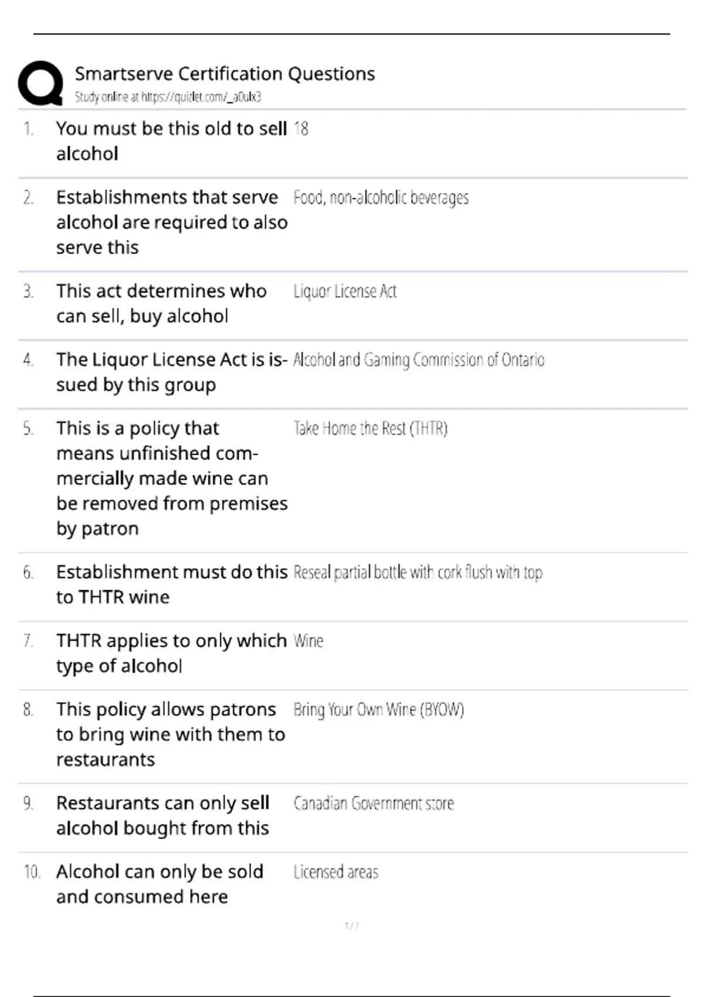Screen dimensions: 704x997
Task: Select the 'Liquor License Act' answer
Action: pyautogui.click(x=345, y=291)
